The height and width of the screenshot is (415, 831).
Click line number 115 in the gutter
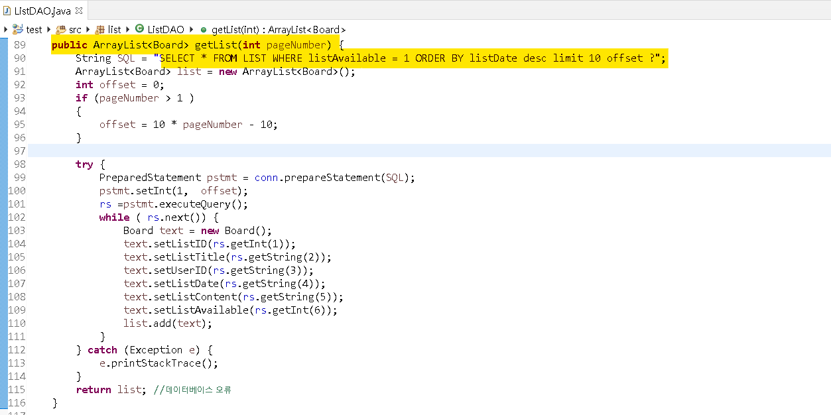[x=16, y=389]
